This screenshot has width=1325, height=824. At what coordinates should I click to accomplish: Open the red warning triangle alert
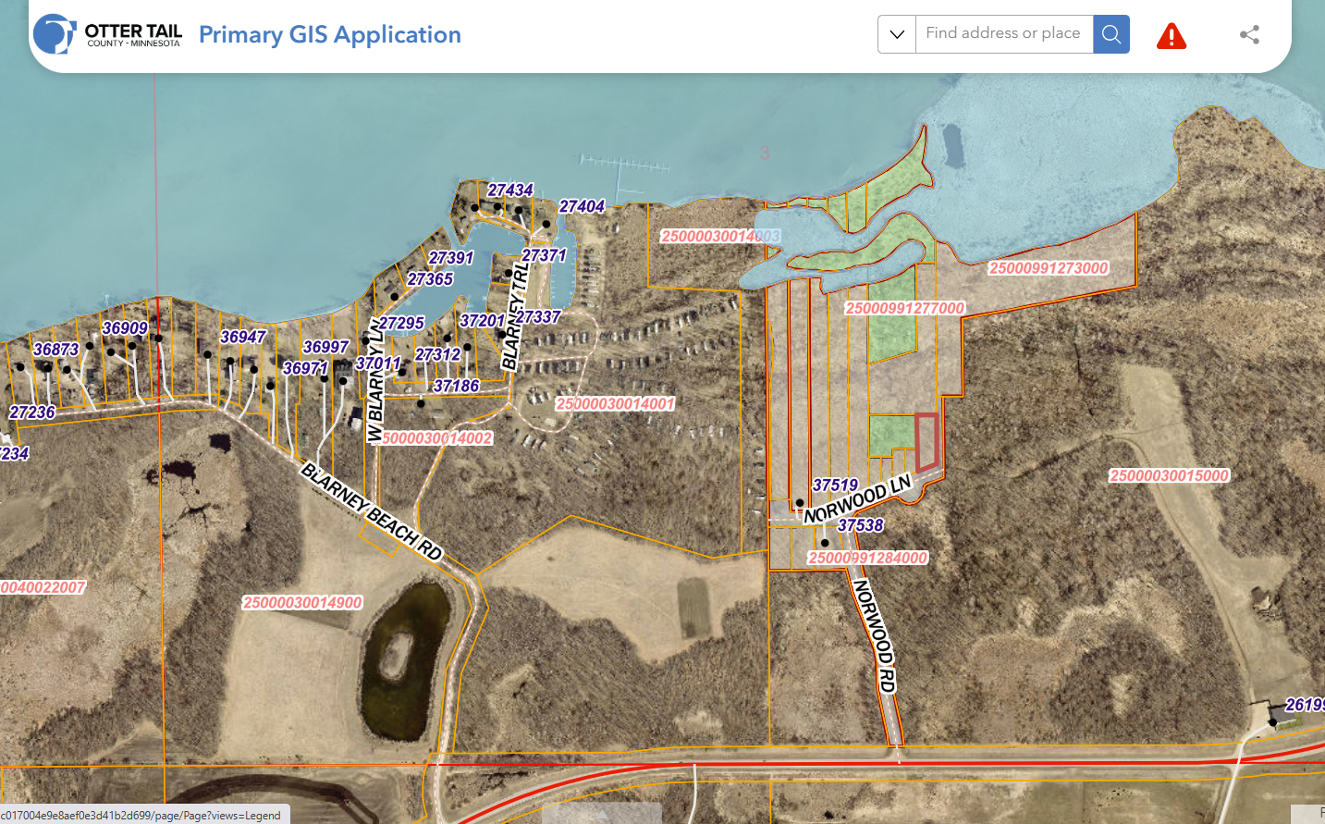(x=1171, y=36)
